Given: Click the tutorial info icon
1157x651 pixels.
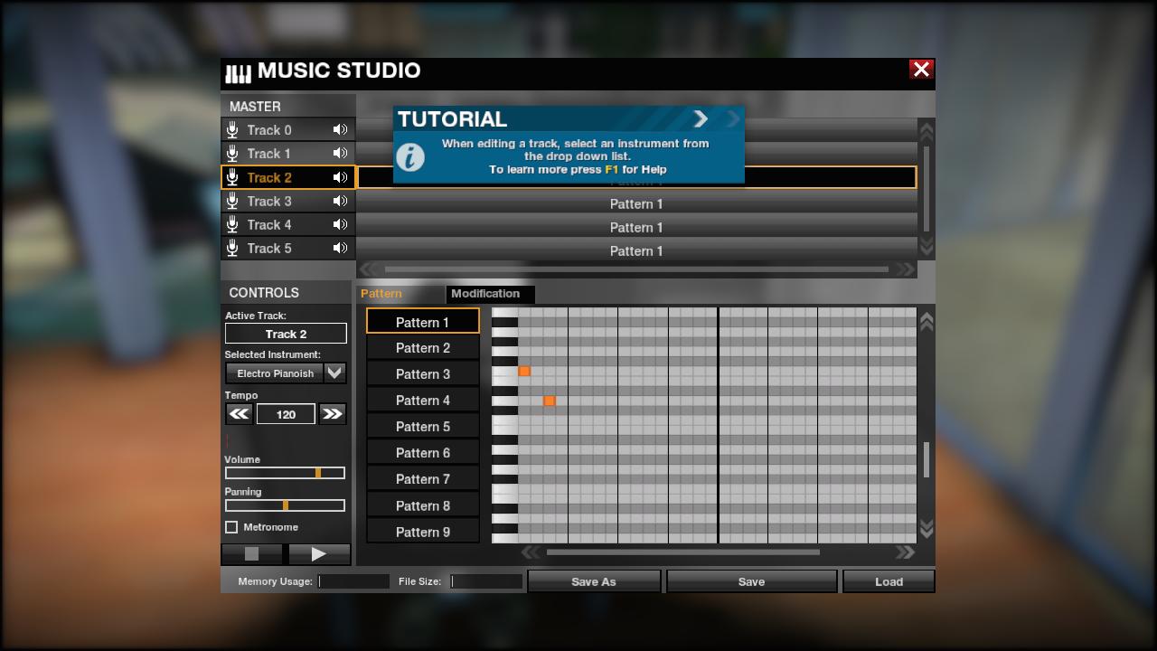Looking at the screenshot, I should click(410, 156).
